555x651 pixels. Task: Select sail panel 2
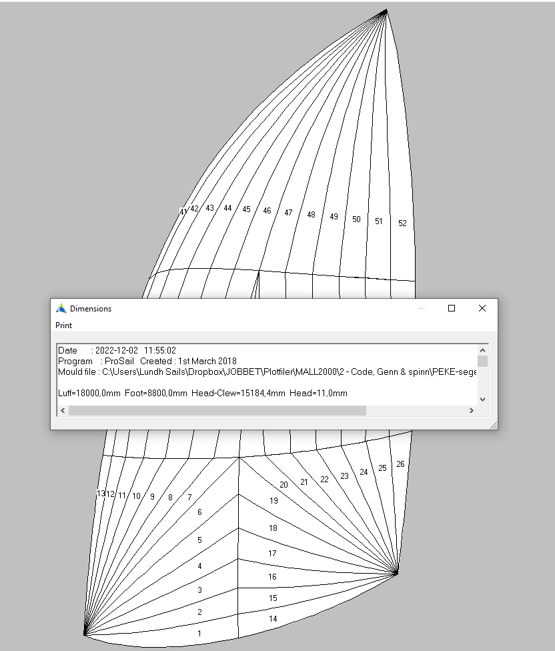tap(199, 612)
